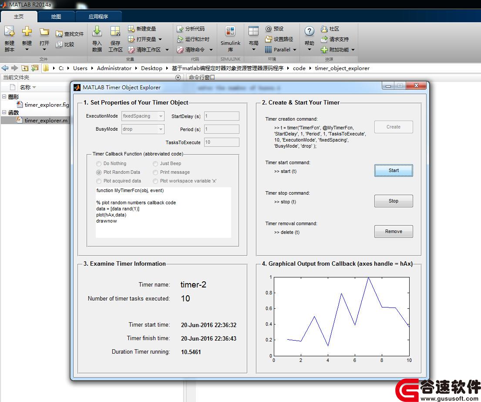Select the Print message radio button
The width and height of the screenshot is (481, 402).
tap(155, 172)
